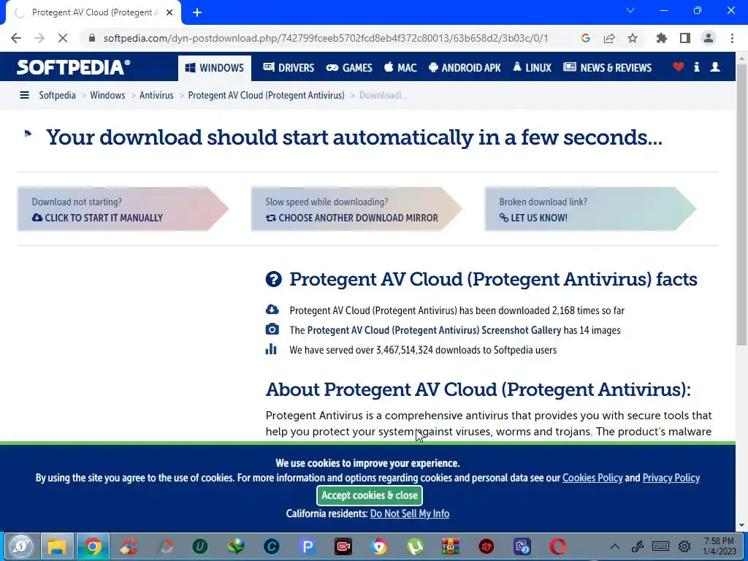
Task: Go to the Games section
Action: coord(349,68)
